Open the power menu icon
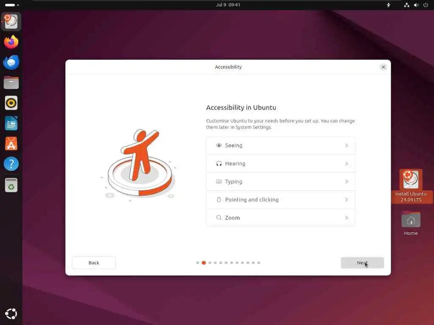This screenshot has width=434, height=325. [x=426, y=5]
